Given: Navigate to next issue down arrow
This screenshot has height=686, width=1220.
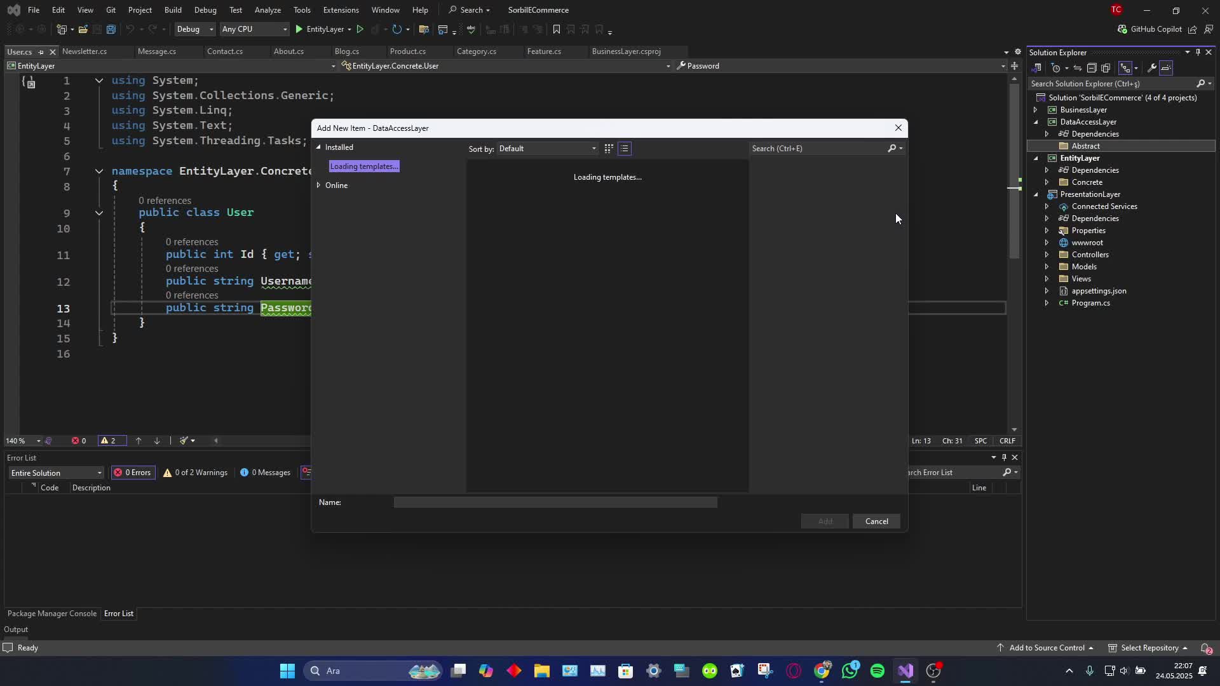Looking at the screenshot, I should tap(156, 441).
